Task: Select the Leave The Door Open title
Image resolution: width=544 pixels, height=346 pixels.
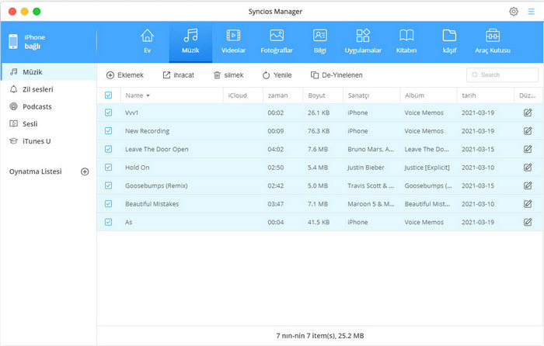Action: click(157, 149)
